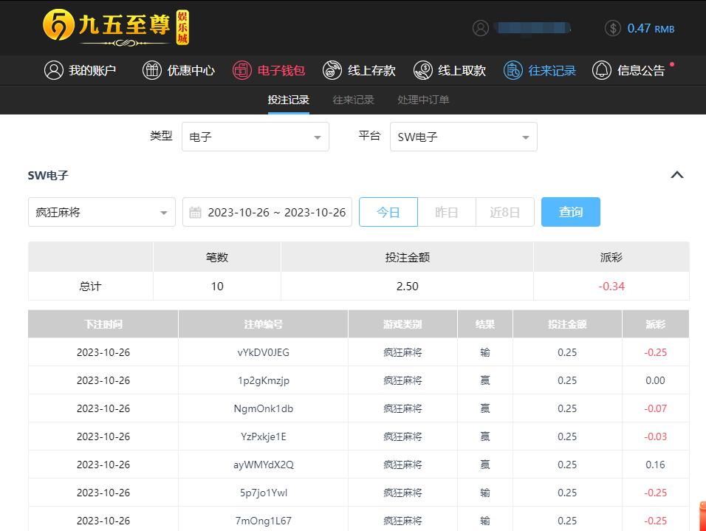This screenshot has height=531, width=706.
Task: Open 往来记录 records icon in navigation
Action: (513, 70)
